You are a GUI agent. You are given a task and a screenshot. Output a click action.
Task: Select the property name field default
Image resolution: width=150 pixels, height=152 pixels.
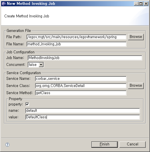(83, 111)
